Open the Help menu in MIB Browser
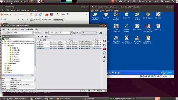 pos(36,29)
